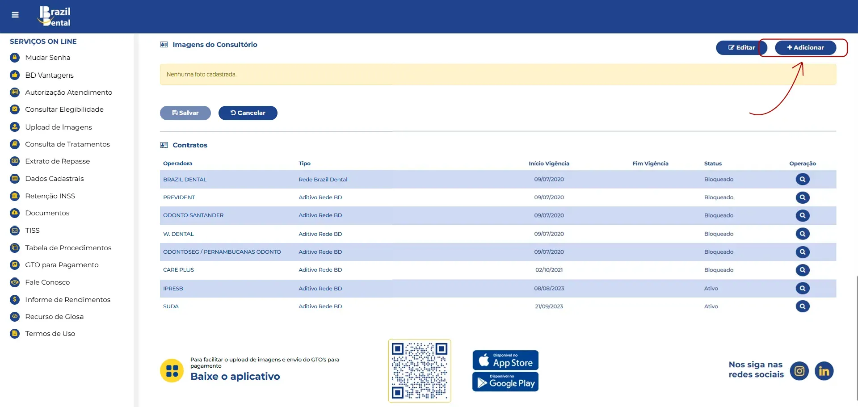Click the Termos de Uso icon
The height and width of the screenshot is (407, 858).
[15, 334]
